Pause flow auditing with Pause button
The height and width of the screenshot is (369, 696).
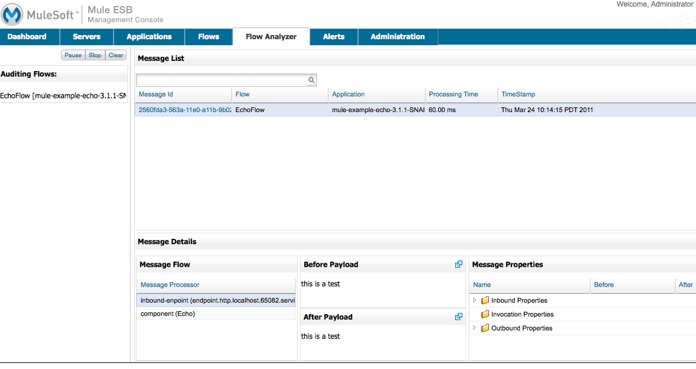coord(73,55)
